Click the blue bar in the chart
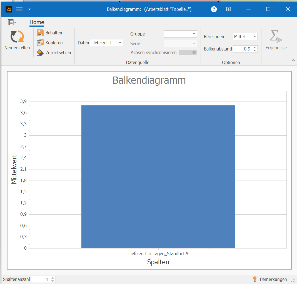The width and height of the screenshot is (297, 284). (x=158, y=177)
